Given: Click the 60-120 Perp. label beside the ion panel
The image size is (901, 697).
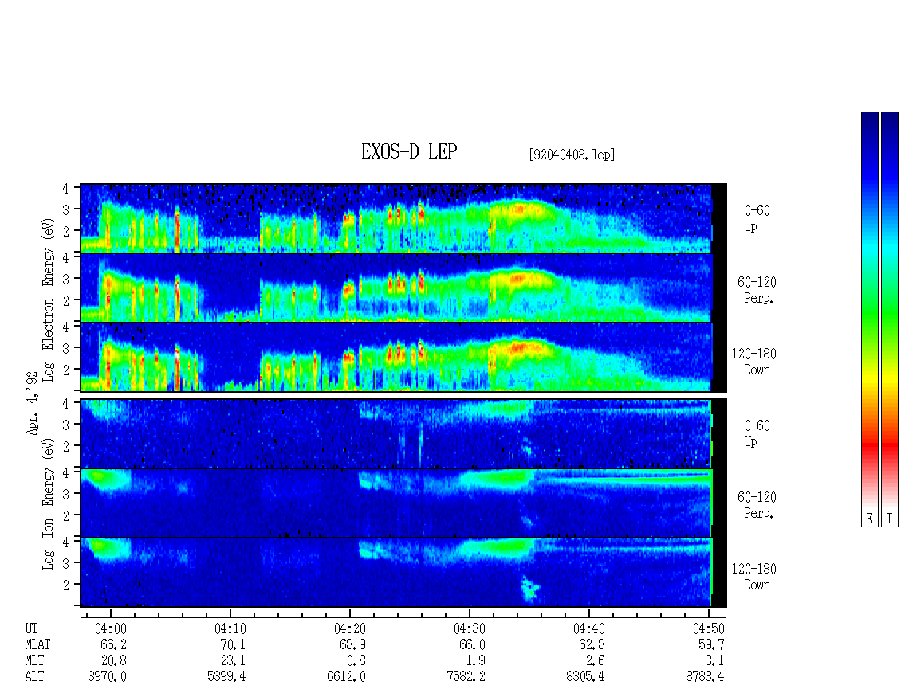Looking at the screenshot, I should tap(757, 505).
